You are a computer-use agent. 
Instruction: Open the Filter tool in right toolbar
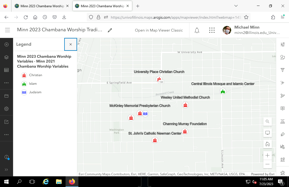pos(282,70)
